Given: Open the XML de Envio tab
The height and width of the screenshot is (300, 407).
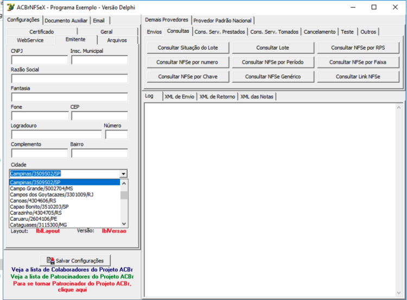Looking at the screenshot, I should pyautogui.click(x=180, y=97).
